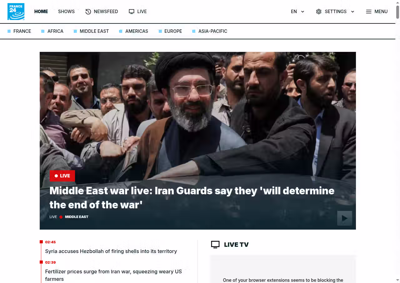Read Syria accuses Hezbollah story
The width and height of the screenshot is (400, 283).
coord(111,251)
